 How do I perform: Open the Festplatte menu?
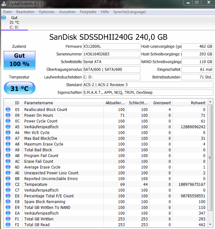[x=88, y=12]
